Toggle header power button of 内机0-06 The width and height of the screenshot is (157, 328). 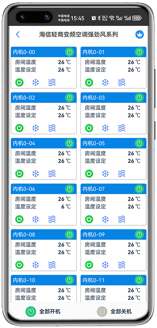pos(69,189)
